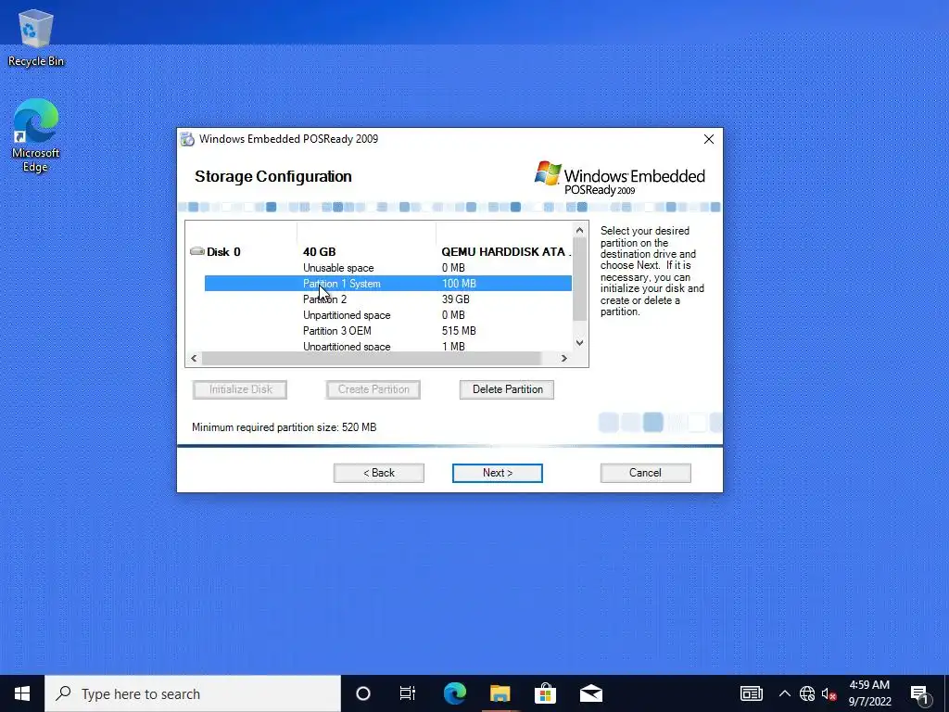The height and width of the screenshot is (712, 949).
Task: Open Task View on the taskbar
Action: click(x=408, y=693)
